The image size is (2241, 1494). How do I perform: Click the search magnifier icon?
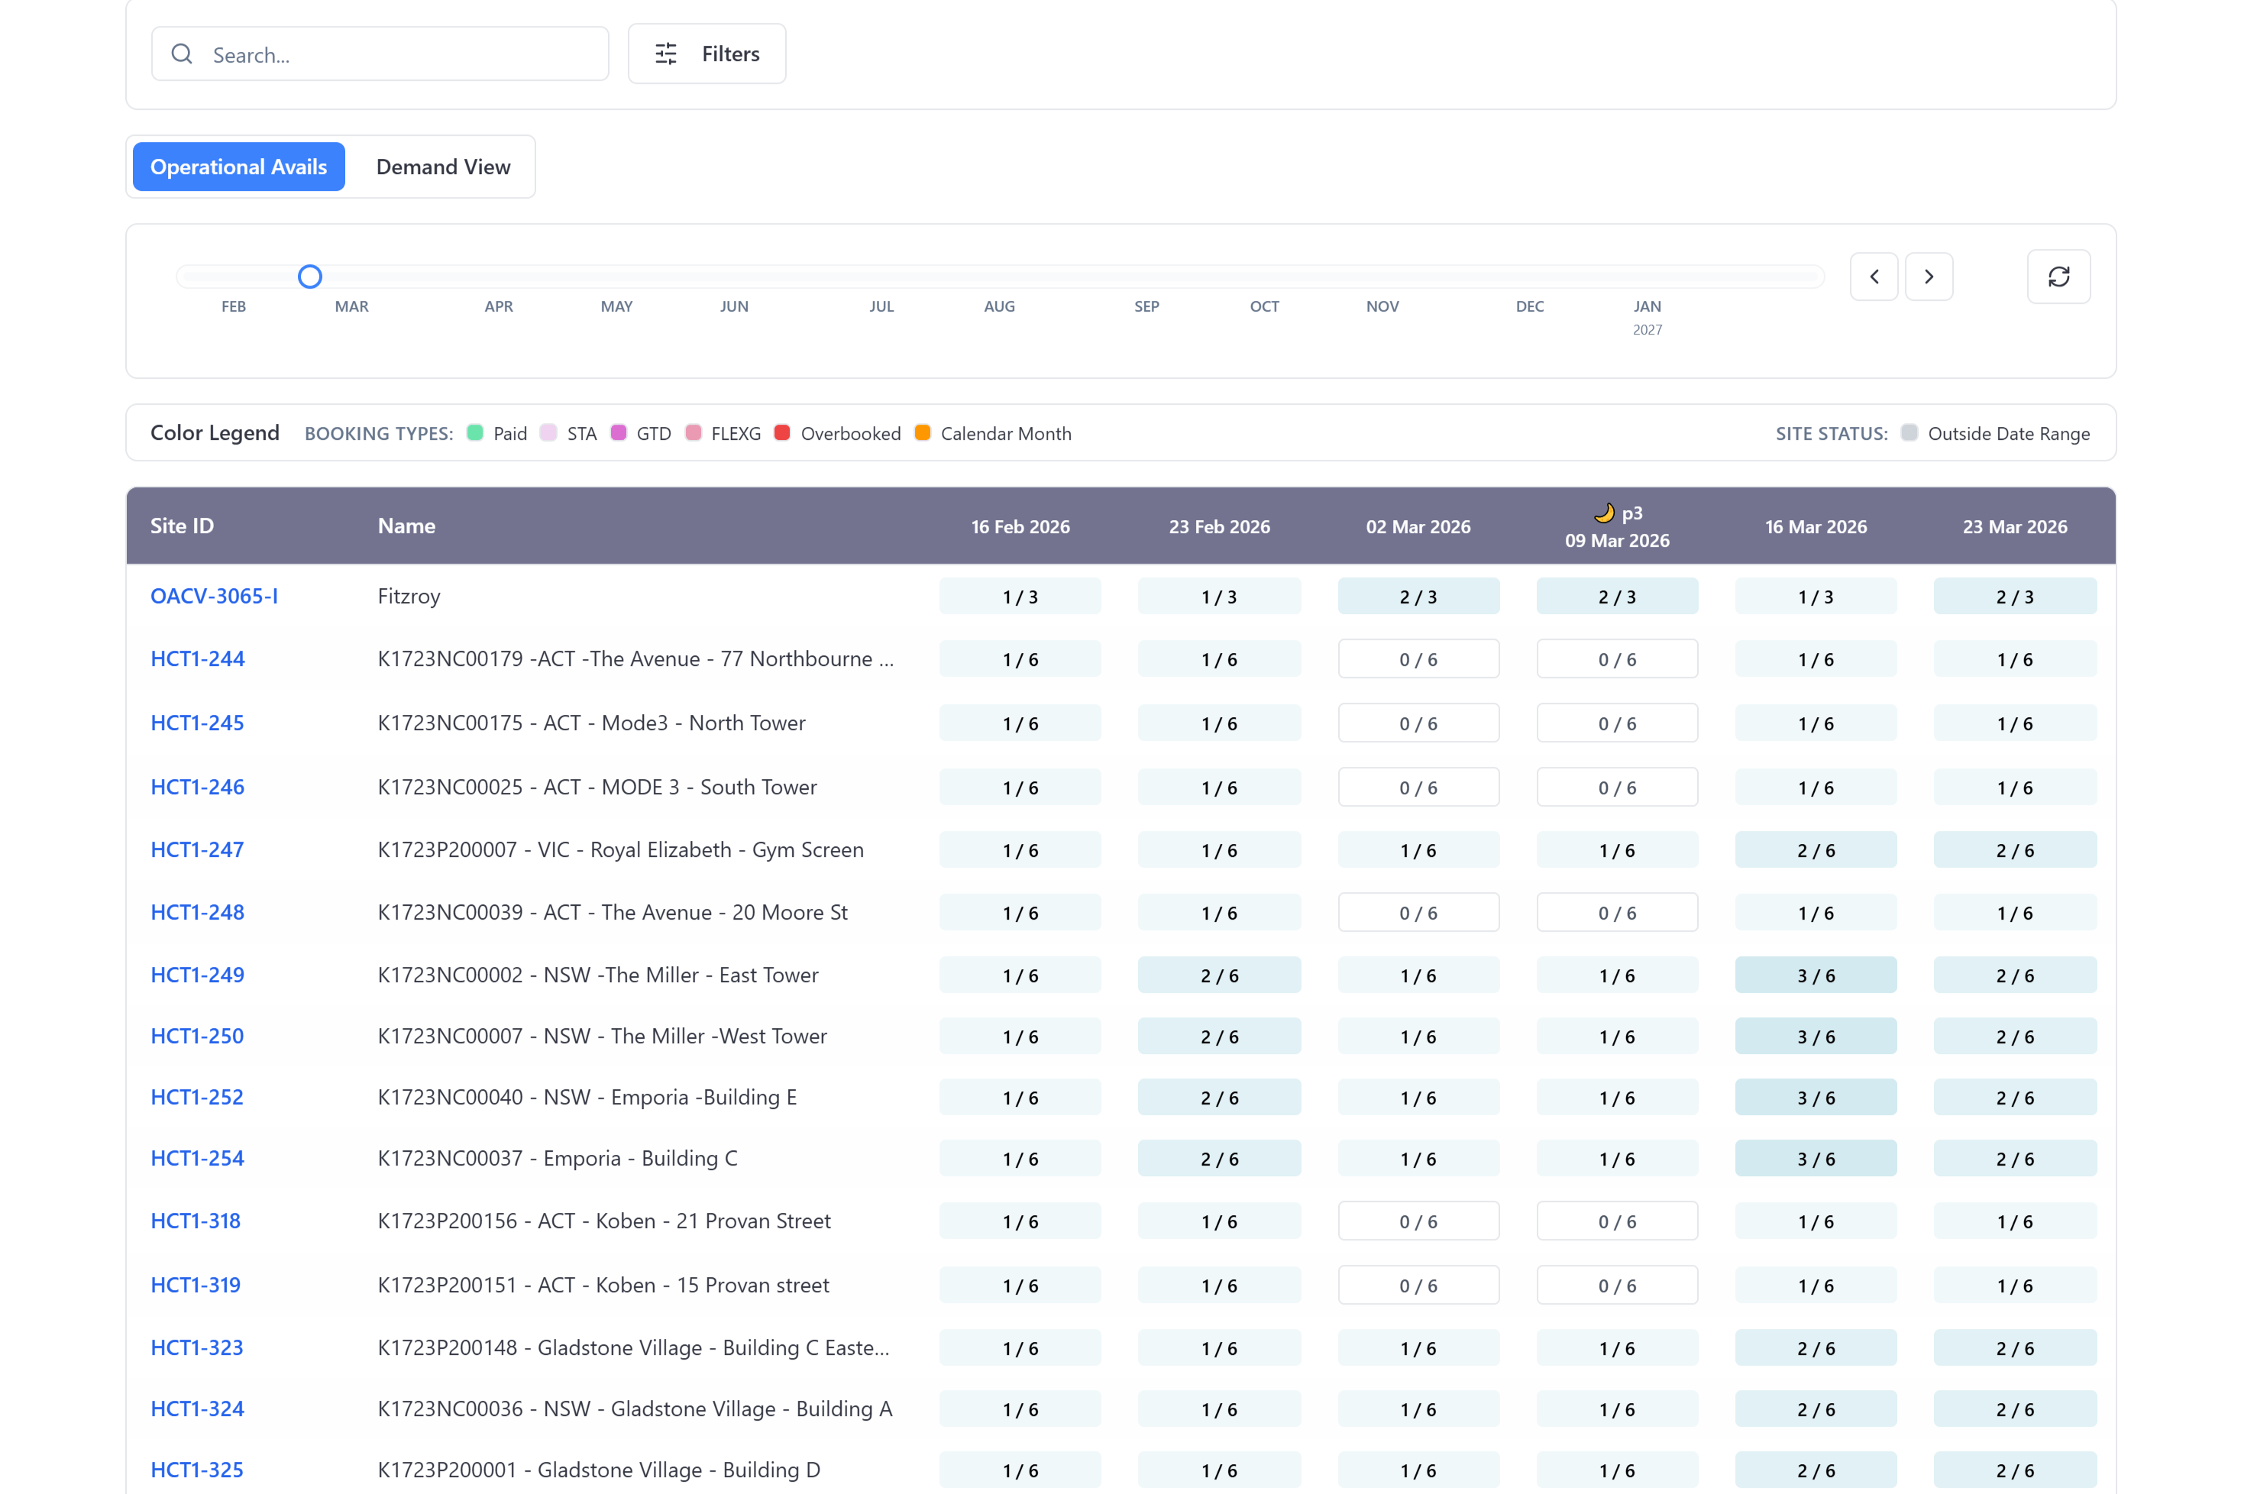(181, 54)
